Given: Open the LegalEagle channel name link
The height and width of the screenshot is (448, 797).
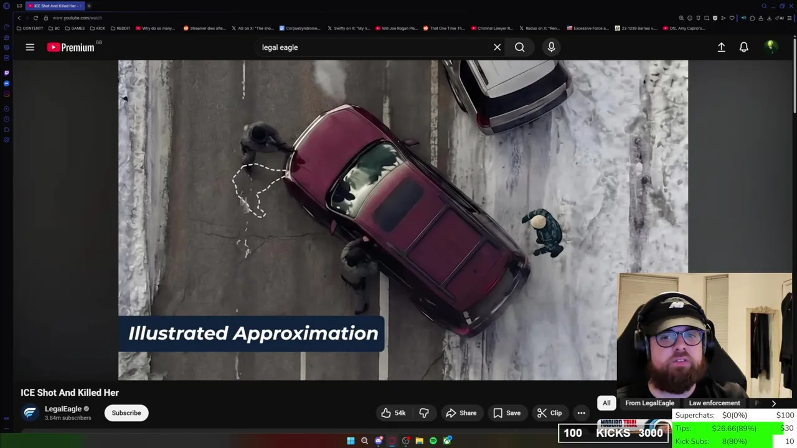Looking at the screenshot, I should (63, 409).
